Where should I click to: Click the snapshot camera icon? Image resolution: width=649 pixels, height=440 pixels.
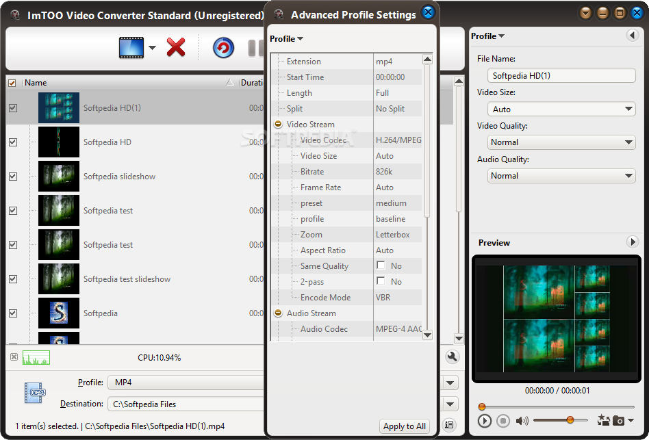(618, 421)
